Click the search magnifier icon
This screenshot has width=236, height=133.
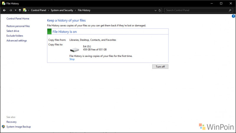230,10
